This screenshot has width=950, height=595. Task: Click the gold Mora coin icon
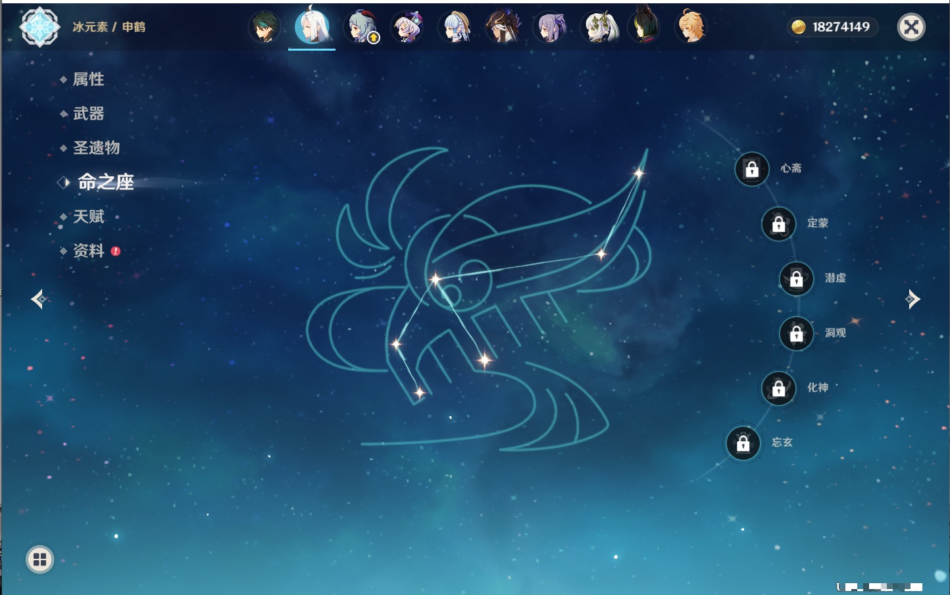click(x=799, y=27)
